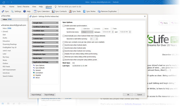Screen dimensions: 180x106
Task: Switch to Tasks view icon in bottom navigation
Action: (x=19, y=104)
